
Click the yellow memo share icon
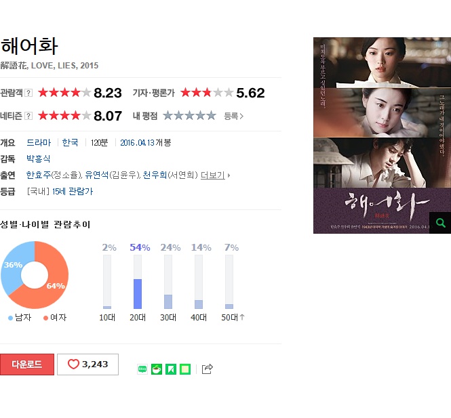(x=185, y=369)
